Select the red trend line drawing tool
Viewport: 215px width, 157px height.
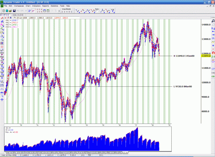(x=2, y=18)
